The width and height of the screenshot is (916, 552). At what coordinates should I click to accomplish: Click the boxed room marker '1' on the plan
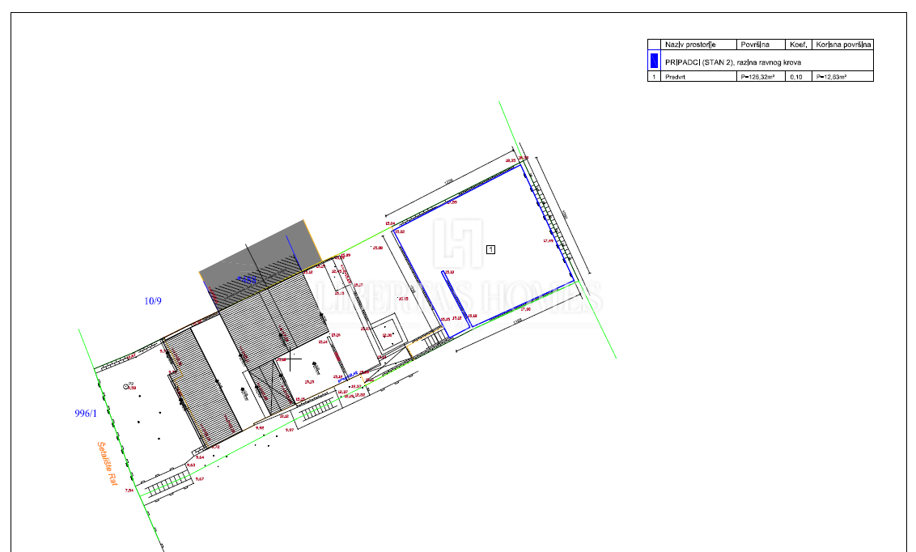point(490,249)
